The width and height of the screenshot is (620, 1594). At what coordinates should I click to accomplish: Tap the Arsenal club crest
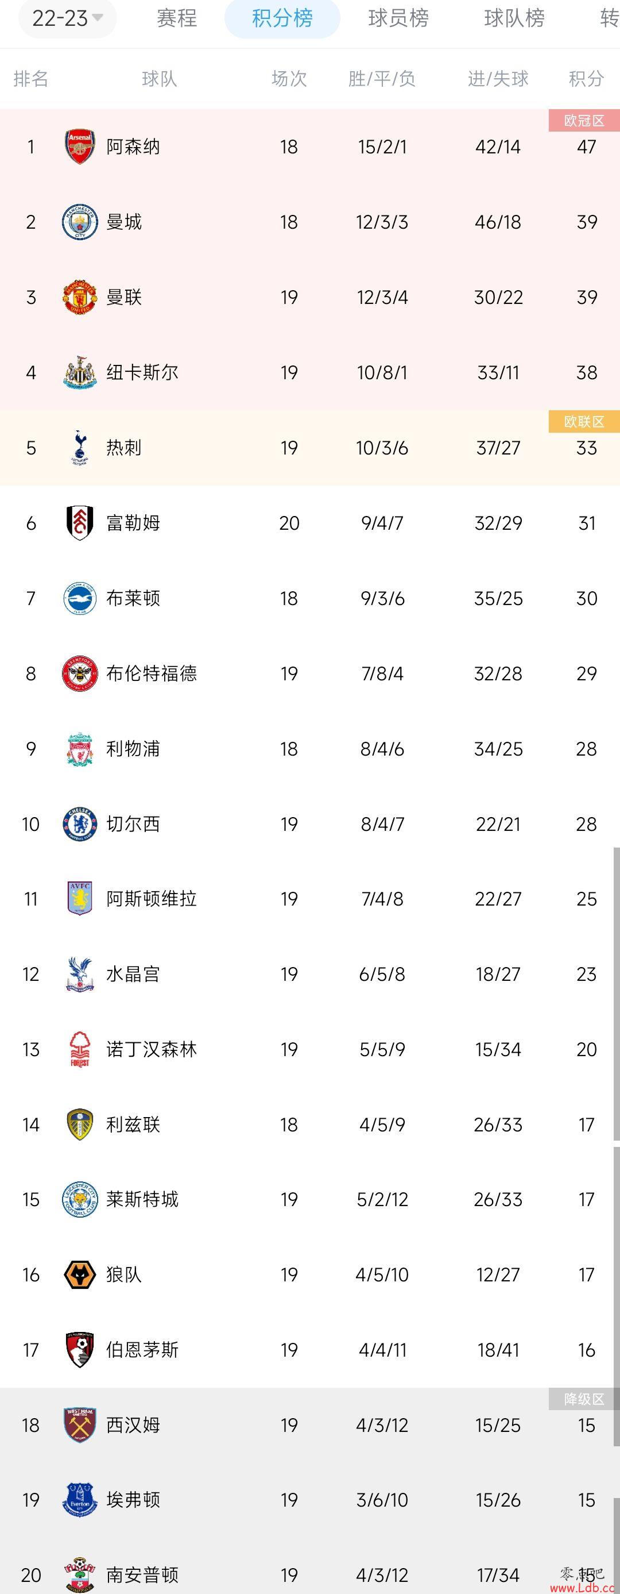click(80, 147)
